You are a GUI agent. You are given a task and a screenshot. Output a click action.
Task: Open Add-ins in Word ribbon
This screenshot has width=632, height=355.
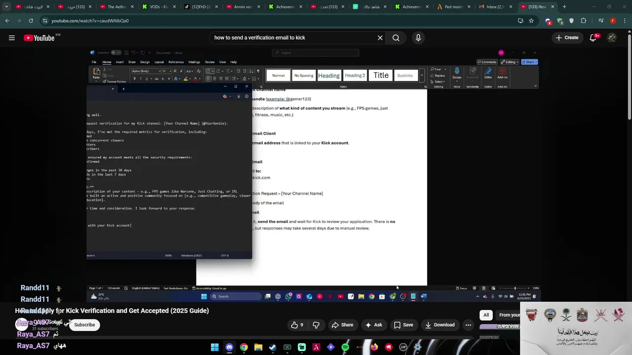(x=502, y=73)
